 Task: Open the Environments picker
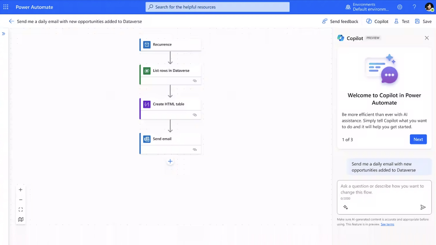point(367,7)
